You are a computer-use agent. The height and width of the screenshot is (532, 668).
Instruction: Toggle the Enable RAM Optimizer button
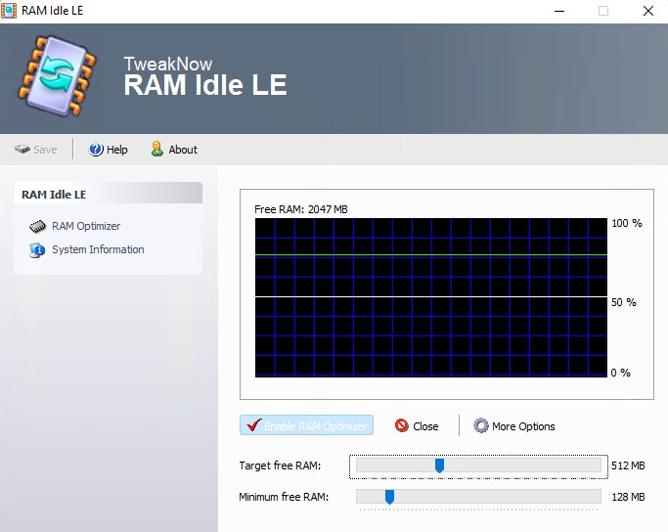307,425
